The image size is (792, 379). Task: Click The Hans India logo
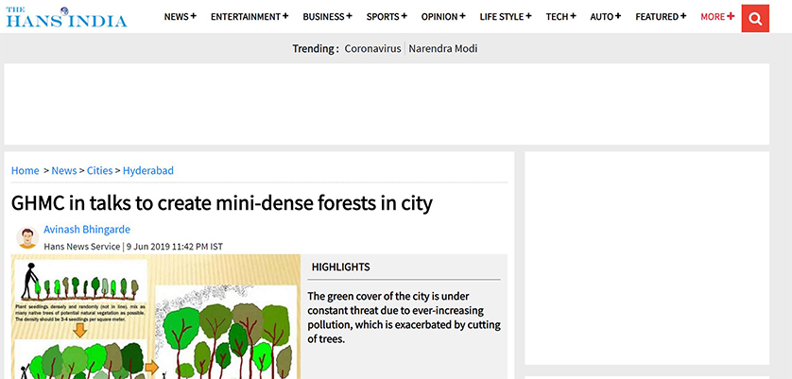click(x=66, y=16)
